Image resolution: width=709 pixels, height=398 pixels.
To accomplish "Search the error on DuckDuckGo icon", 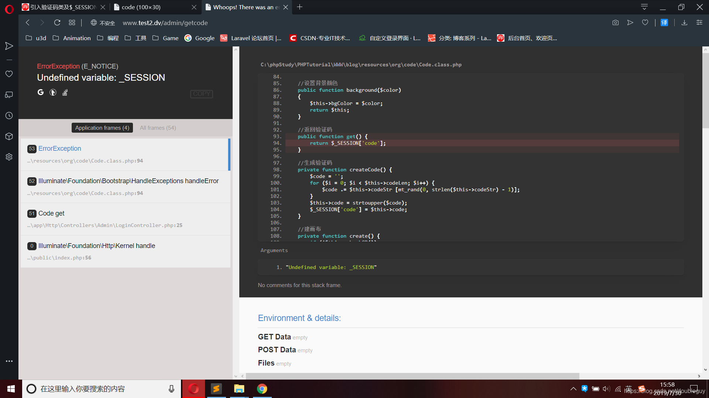I will point(53,92).
